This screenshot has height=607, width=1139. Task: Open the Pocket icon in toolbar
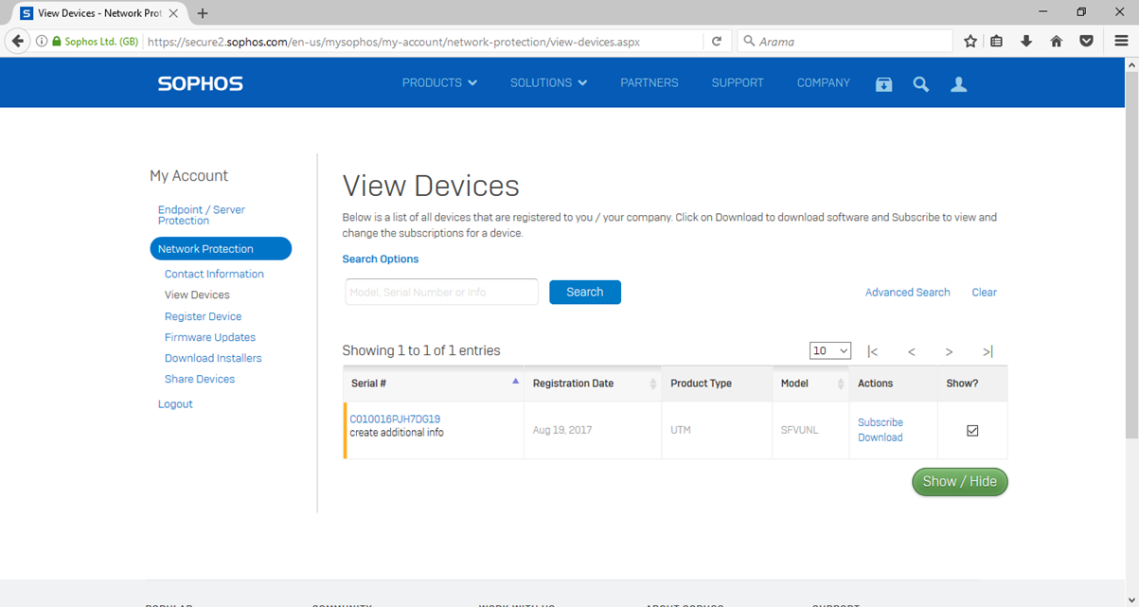point(1087,42)
